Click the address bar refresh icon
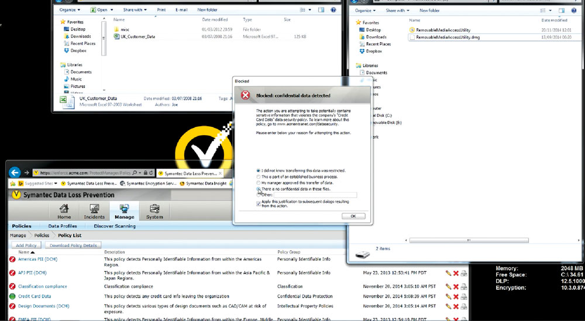Image resolution: width=585 pixels, height=321 pixels. click(x=151, y=173)
